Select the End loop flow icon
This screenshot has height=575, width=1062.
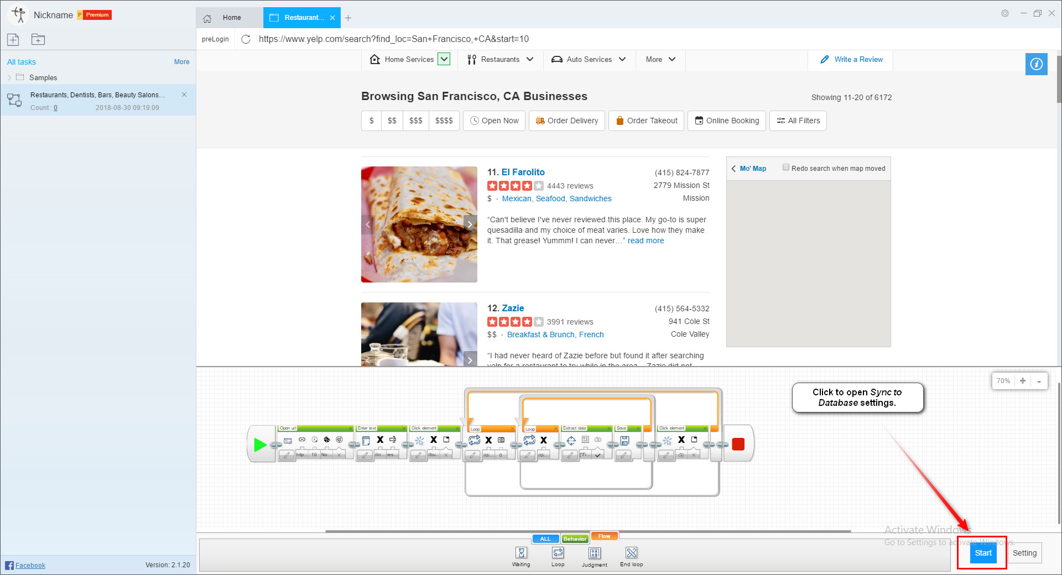coord(632,553)
